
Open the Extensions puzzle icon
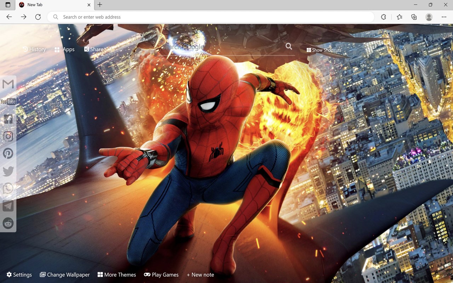384,17
